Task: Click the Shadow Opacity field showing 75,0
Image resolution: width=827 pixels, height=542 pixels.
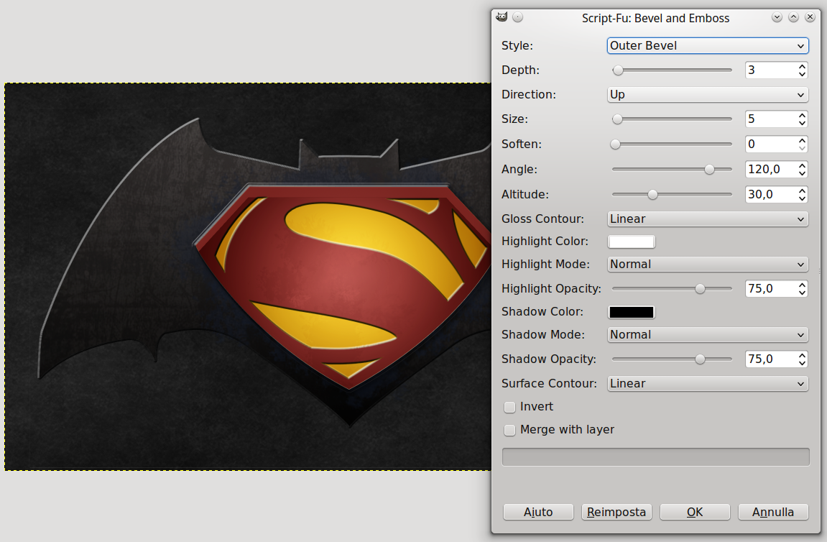Action: (x=770, y=359)
